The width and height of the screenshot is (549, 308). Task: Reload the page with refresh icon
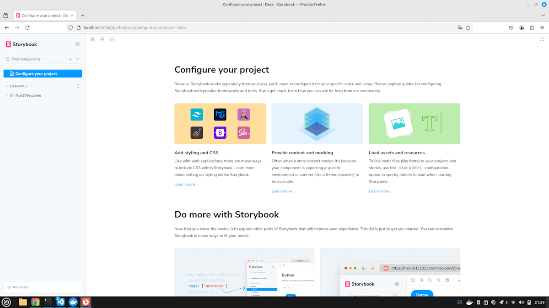(27, 28)
